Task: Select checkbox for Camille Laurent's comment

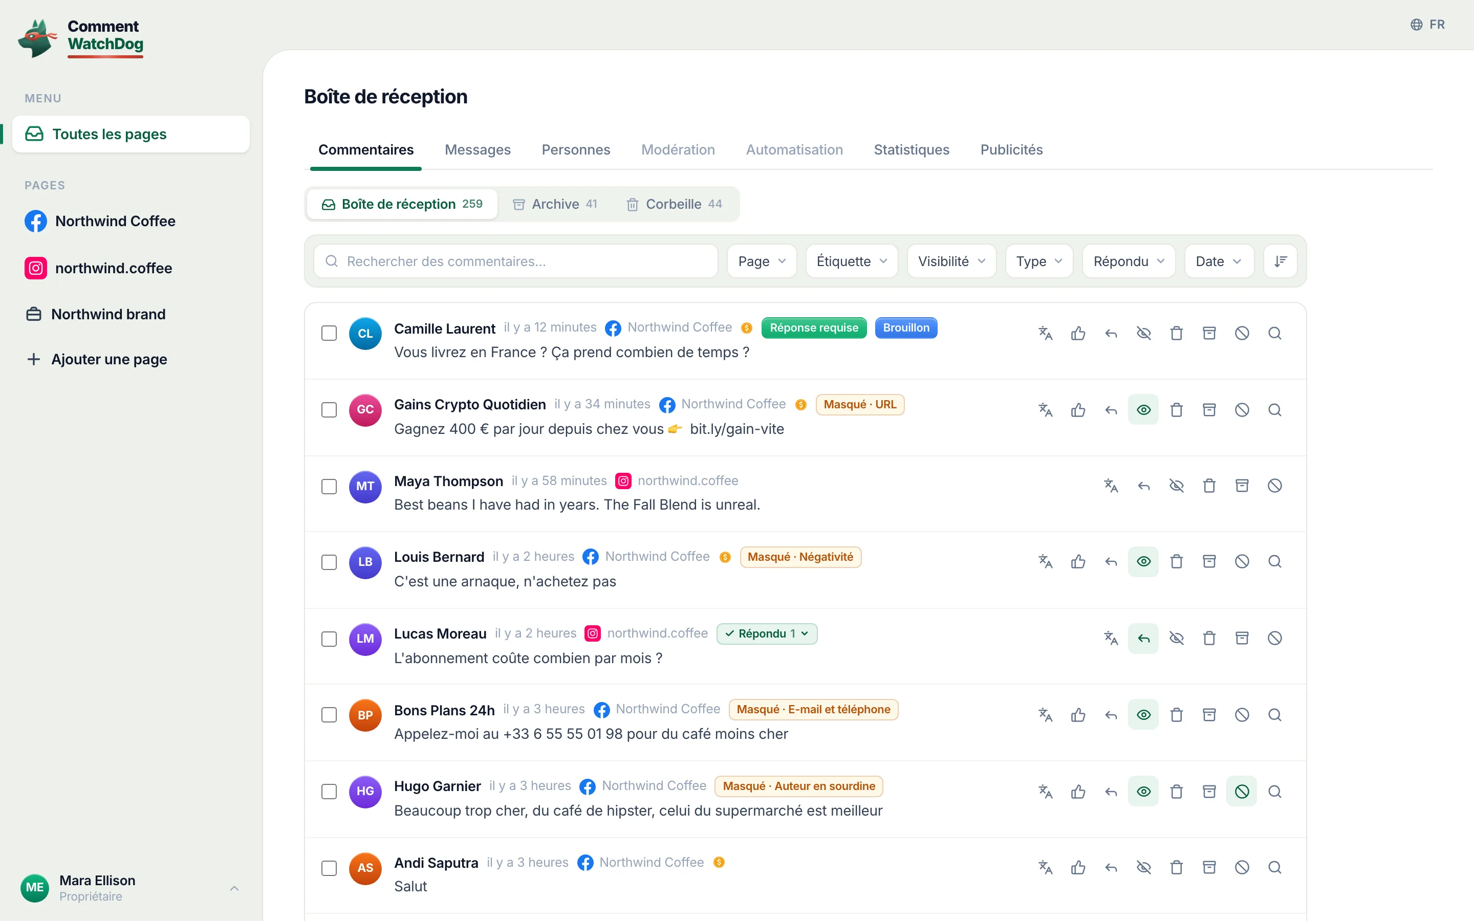Action: coord(329,333)
